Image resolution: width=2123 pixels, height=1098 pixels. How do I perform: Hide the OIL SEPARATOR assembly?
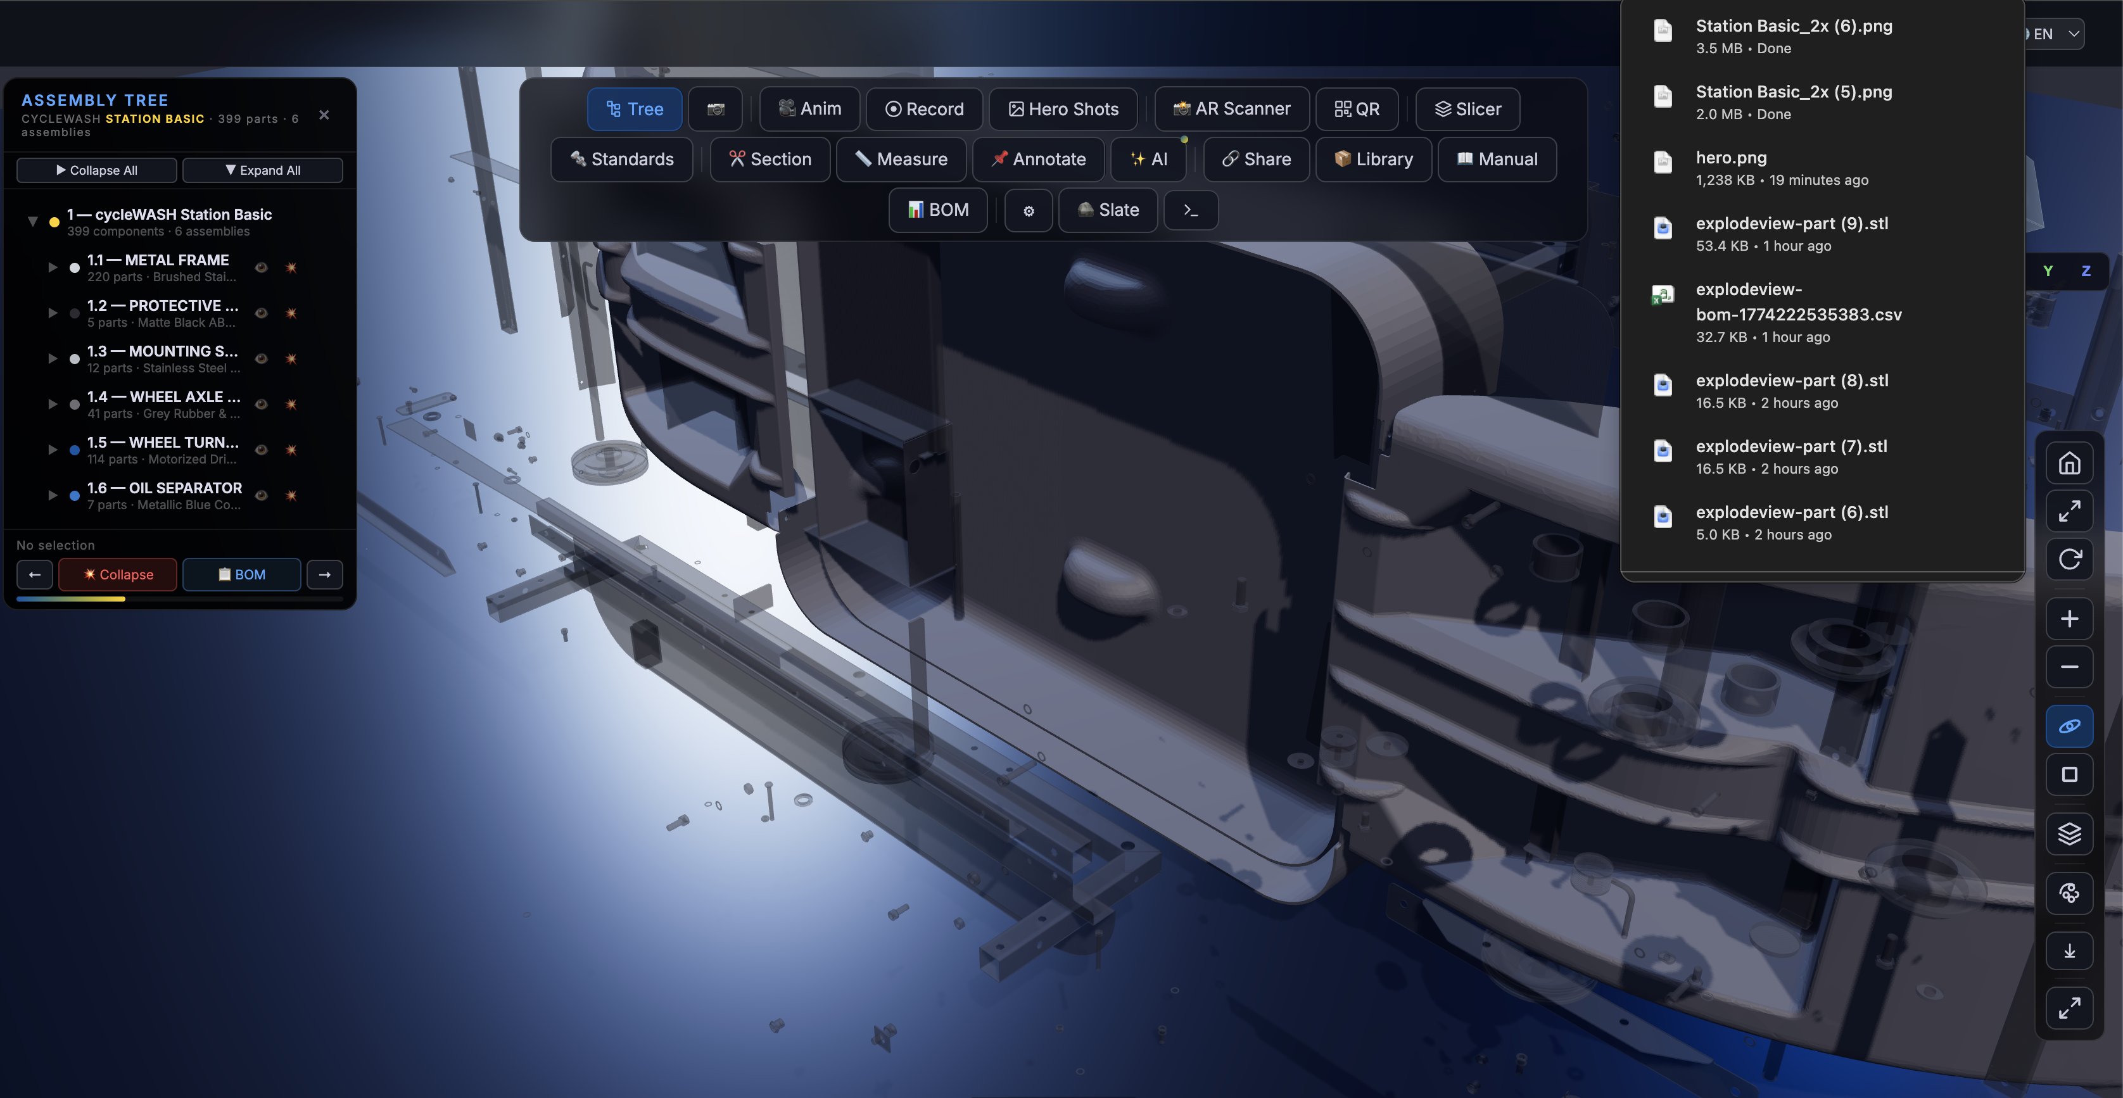pyautogui.click(x=261, y=496)
